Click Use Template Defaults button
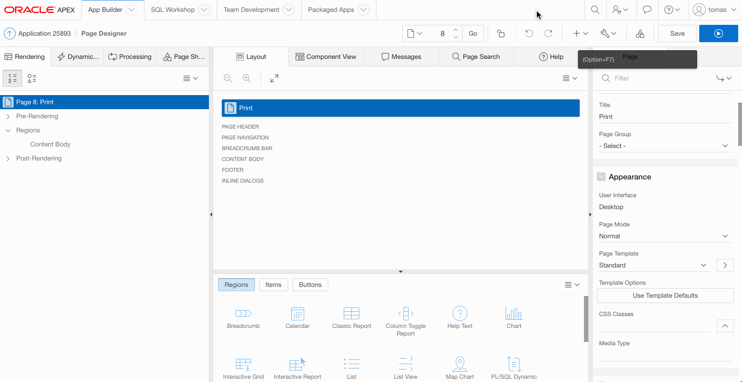Image resolution: width=742 pixels, height=382 pixels. 665,296
